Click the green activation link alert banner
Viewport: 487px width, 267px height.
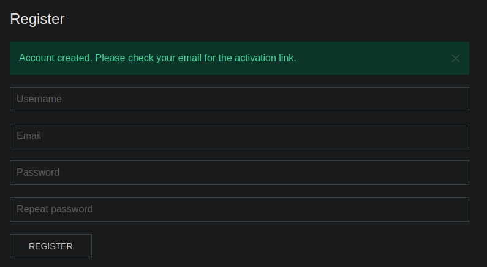(x=368, y=58)
